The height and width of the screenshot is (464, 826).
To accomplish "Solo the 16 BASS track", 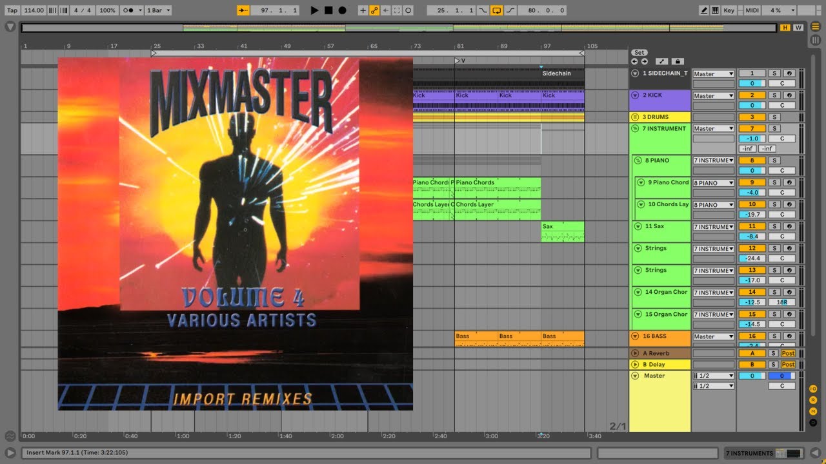I will [774, 336].
